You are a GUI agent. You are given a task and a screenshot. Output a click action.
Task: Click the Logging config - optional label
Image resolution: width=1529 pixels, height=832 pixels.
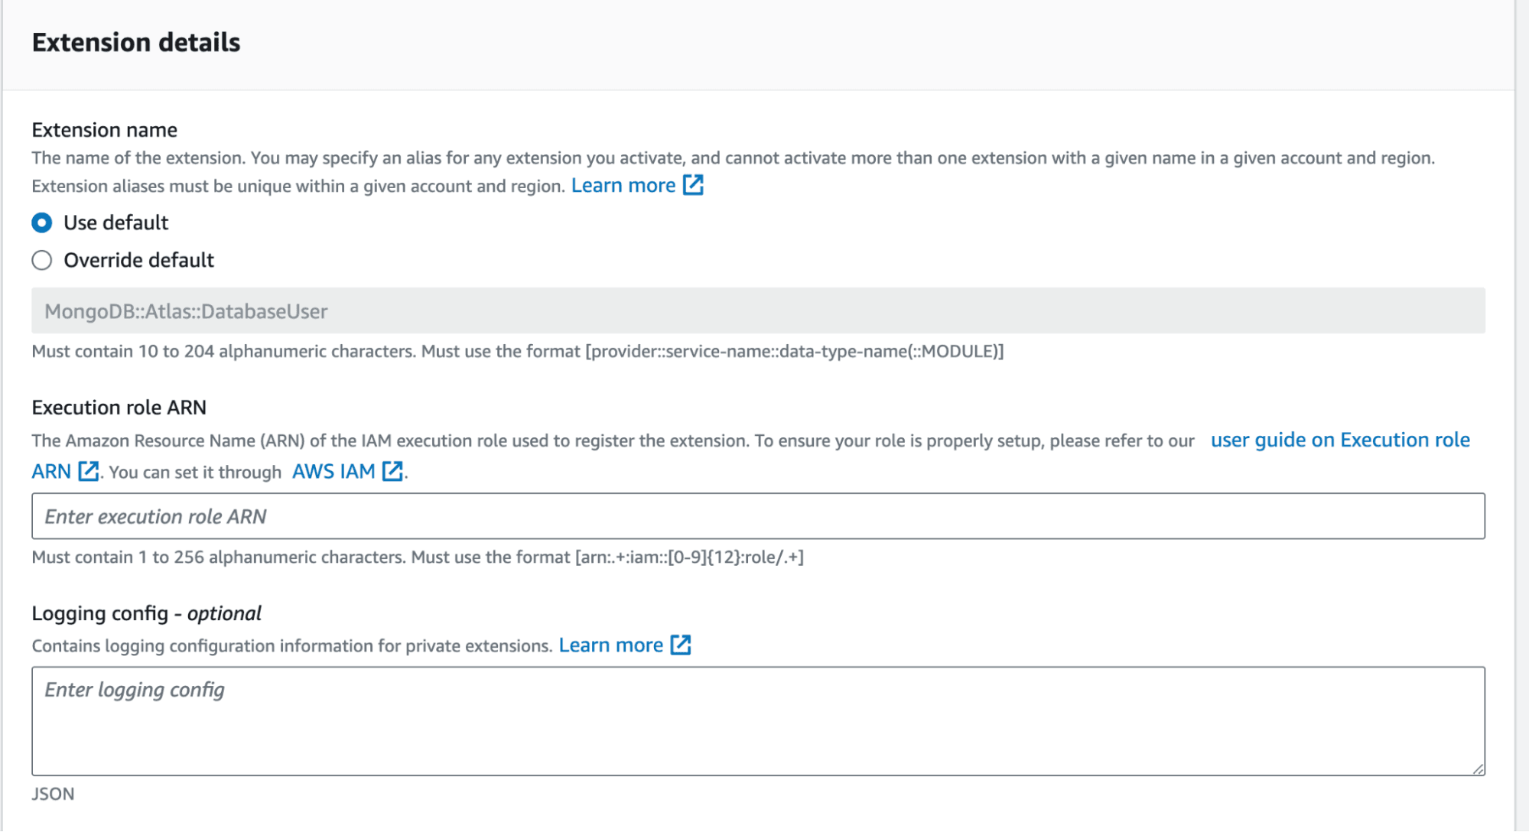point(145,613)
